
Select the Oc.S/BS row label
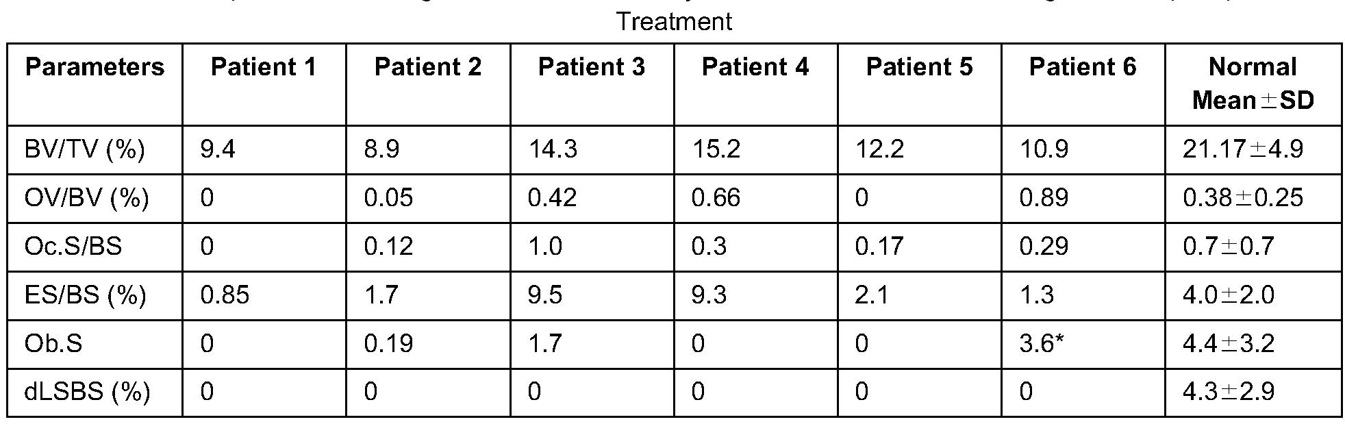[73, 246]
